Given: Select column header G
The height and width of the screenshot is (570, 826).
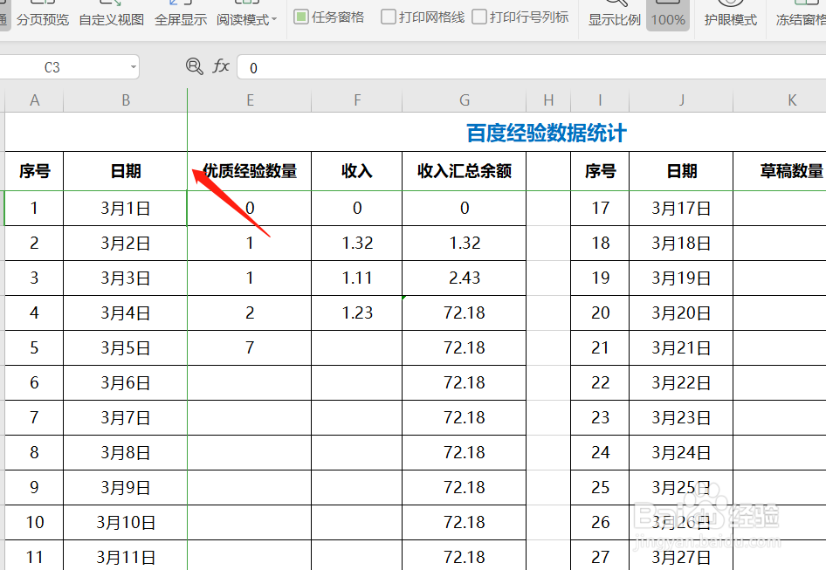Looking at the screenshot, I should coord(463,100).
